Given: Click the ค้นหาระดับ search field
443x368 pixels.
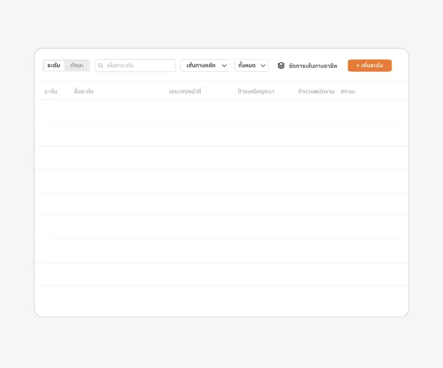Looking at the screenshot, I should tap(135, 66).
